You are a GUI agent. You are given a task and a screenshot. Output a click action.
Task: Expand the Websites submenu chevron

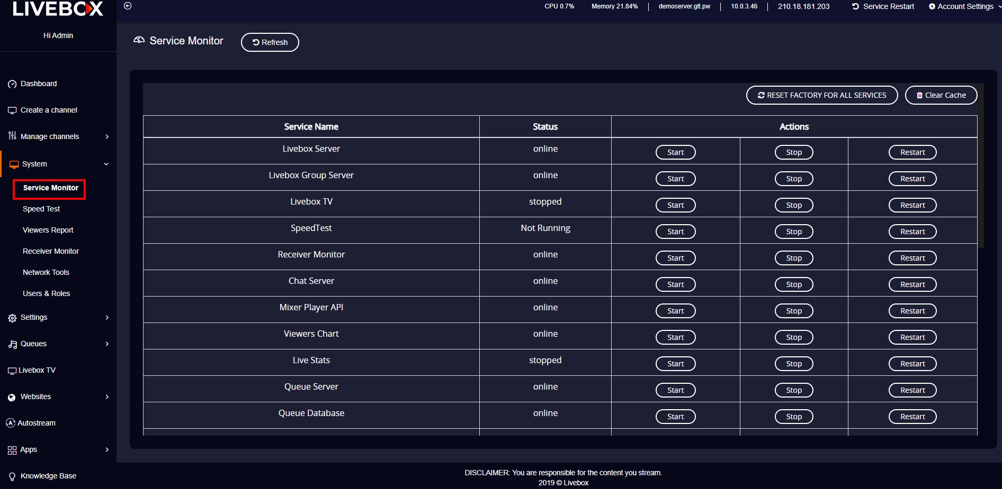(x=107, y=396)
